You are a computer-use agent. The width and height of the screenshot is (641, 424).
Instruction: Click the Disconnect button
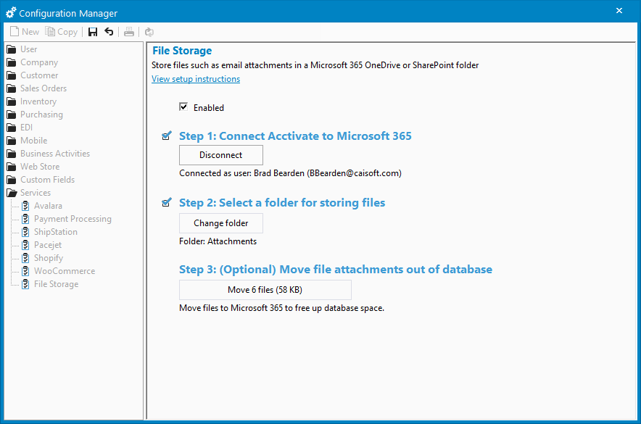[x=220, y=154]
